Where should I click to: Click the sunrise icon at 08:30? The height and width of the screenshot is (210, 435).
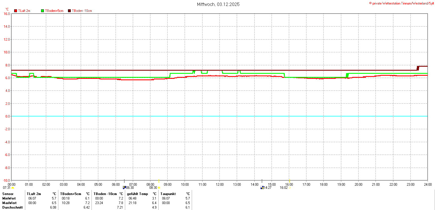point(159,188)
